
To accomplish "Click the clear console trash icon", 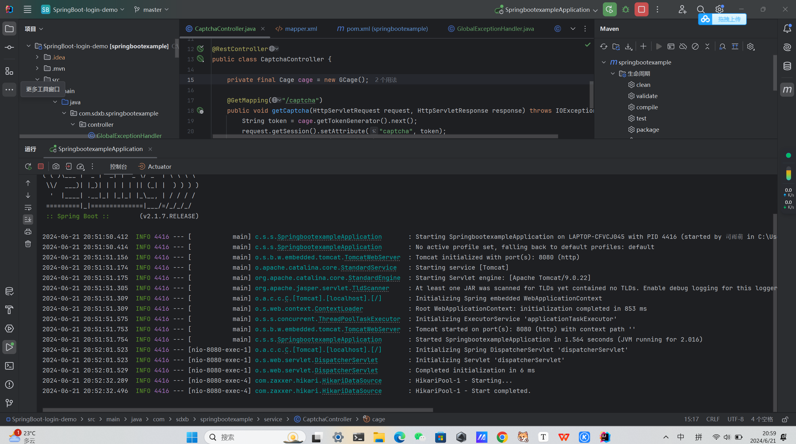I will [28, 244].
